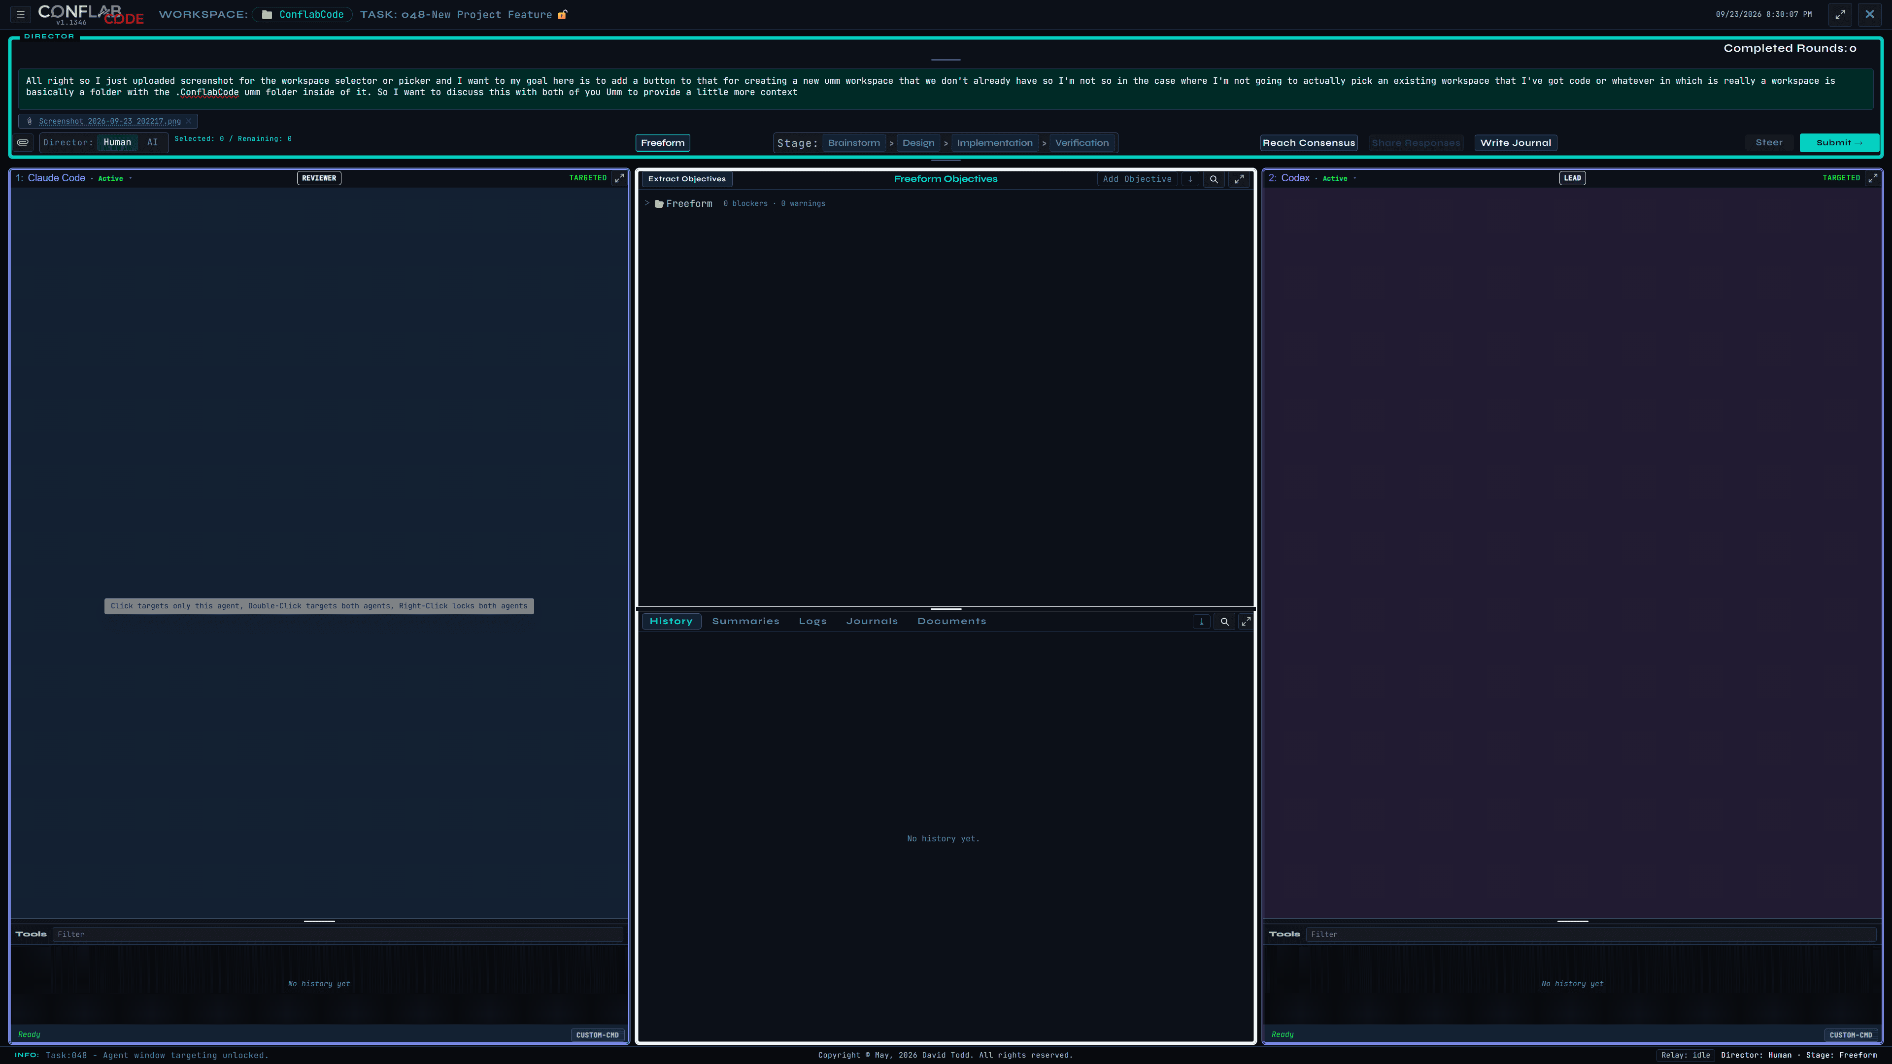Select the Design stage
Viewport: 1892px width, 1064px height.
[x=918, y=143]
